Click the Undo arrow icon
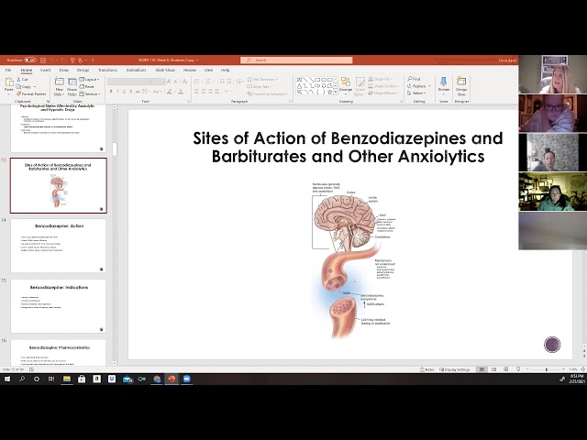Screen dimensions: 587x440 pyautogui.click(x=52, y=60)
